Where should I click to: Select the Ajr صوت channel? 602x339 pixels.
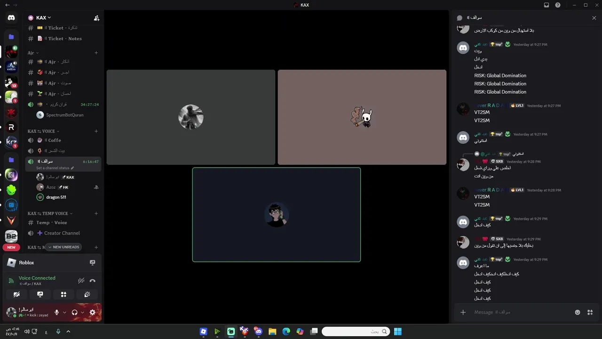click(63, 83)
